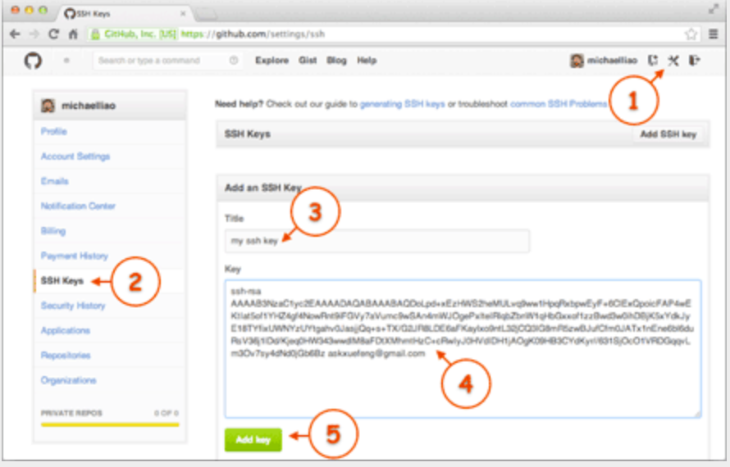Open Billing in sidebar
Viewport: 730px width, 467px height.
pos(53,231)
